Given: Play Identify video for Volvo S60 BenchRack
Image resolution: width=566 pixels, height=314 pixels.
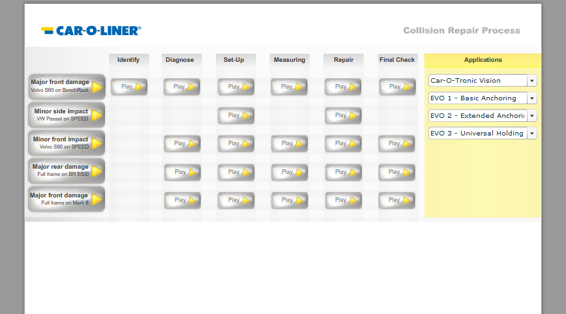Looking at the screenshot, I should tap(129, 87).
